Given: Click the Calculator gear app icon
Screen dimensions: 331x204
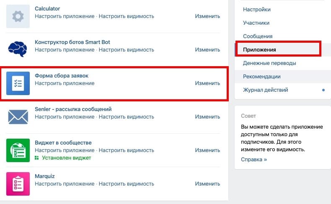Looking at the screenshot, I should [x=18, y=16].
